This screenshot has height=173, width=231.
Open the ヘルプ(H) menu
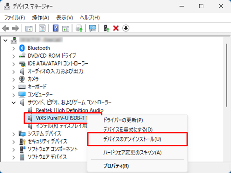90,18
